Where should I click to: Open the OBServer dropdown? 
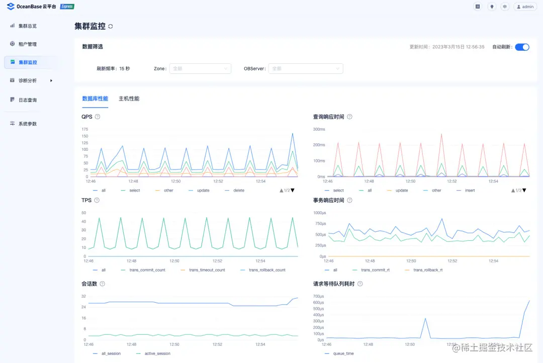point(306,68)
